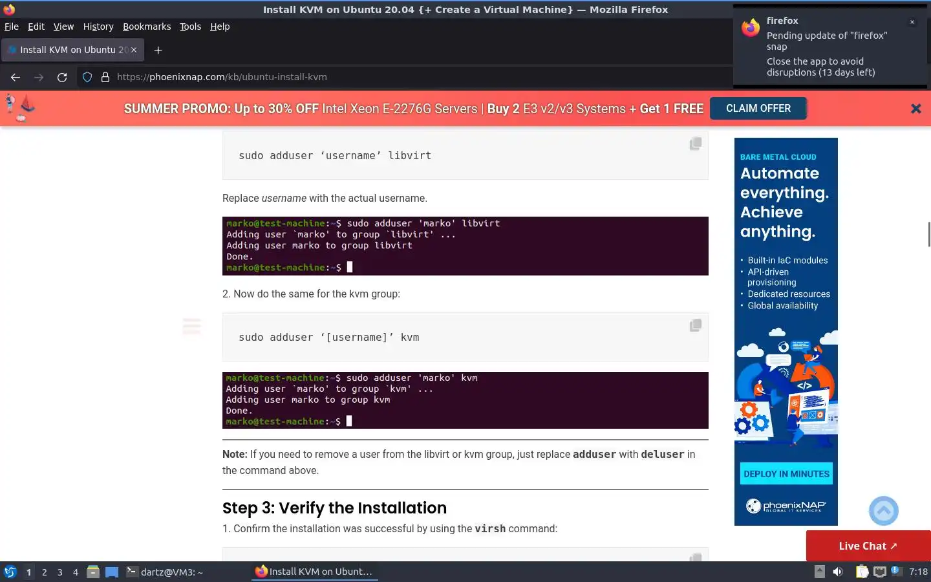The image size is (931, 582).
Task: Open the Bookmarks menu
Action: [x=147, y=27]
